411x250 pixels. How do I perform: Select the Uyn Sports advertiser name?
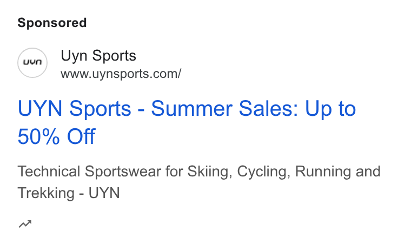(x=98, y=56)
